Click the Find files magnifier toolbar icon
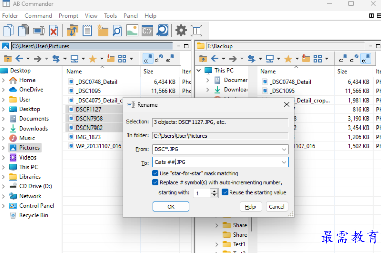This screenshot has width=383, height=253. click(x=117, y=30)
